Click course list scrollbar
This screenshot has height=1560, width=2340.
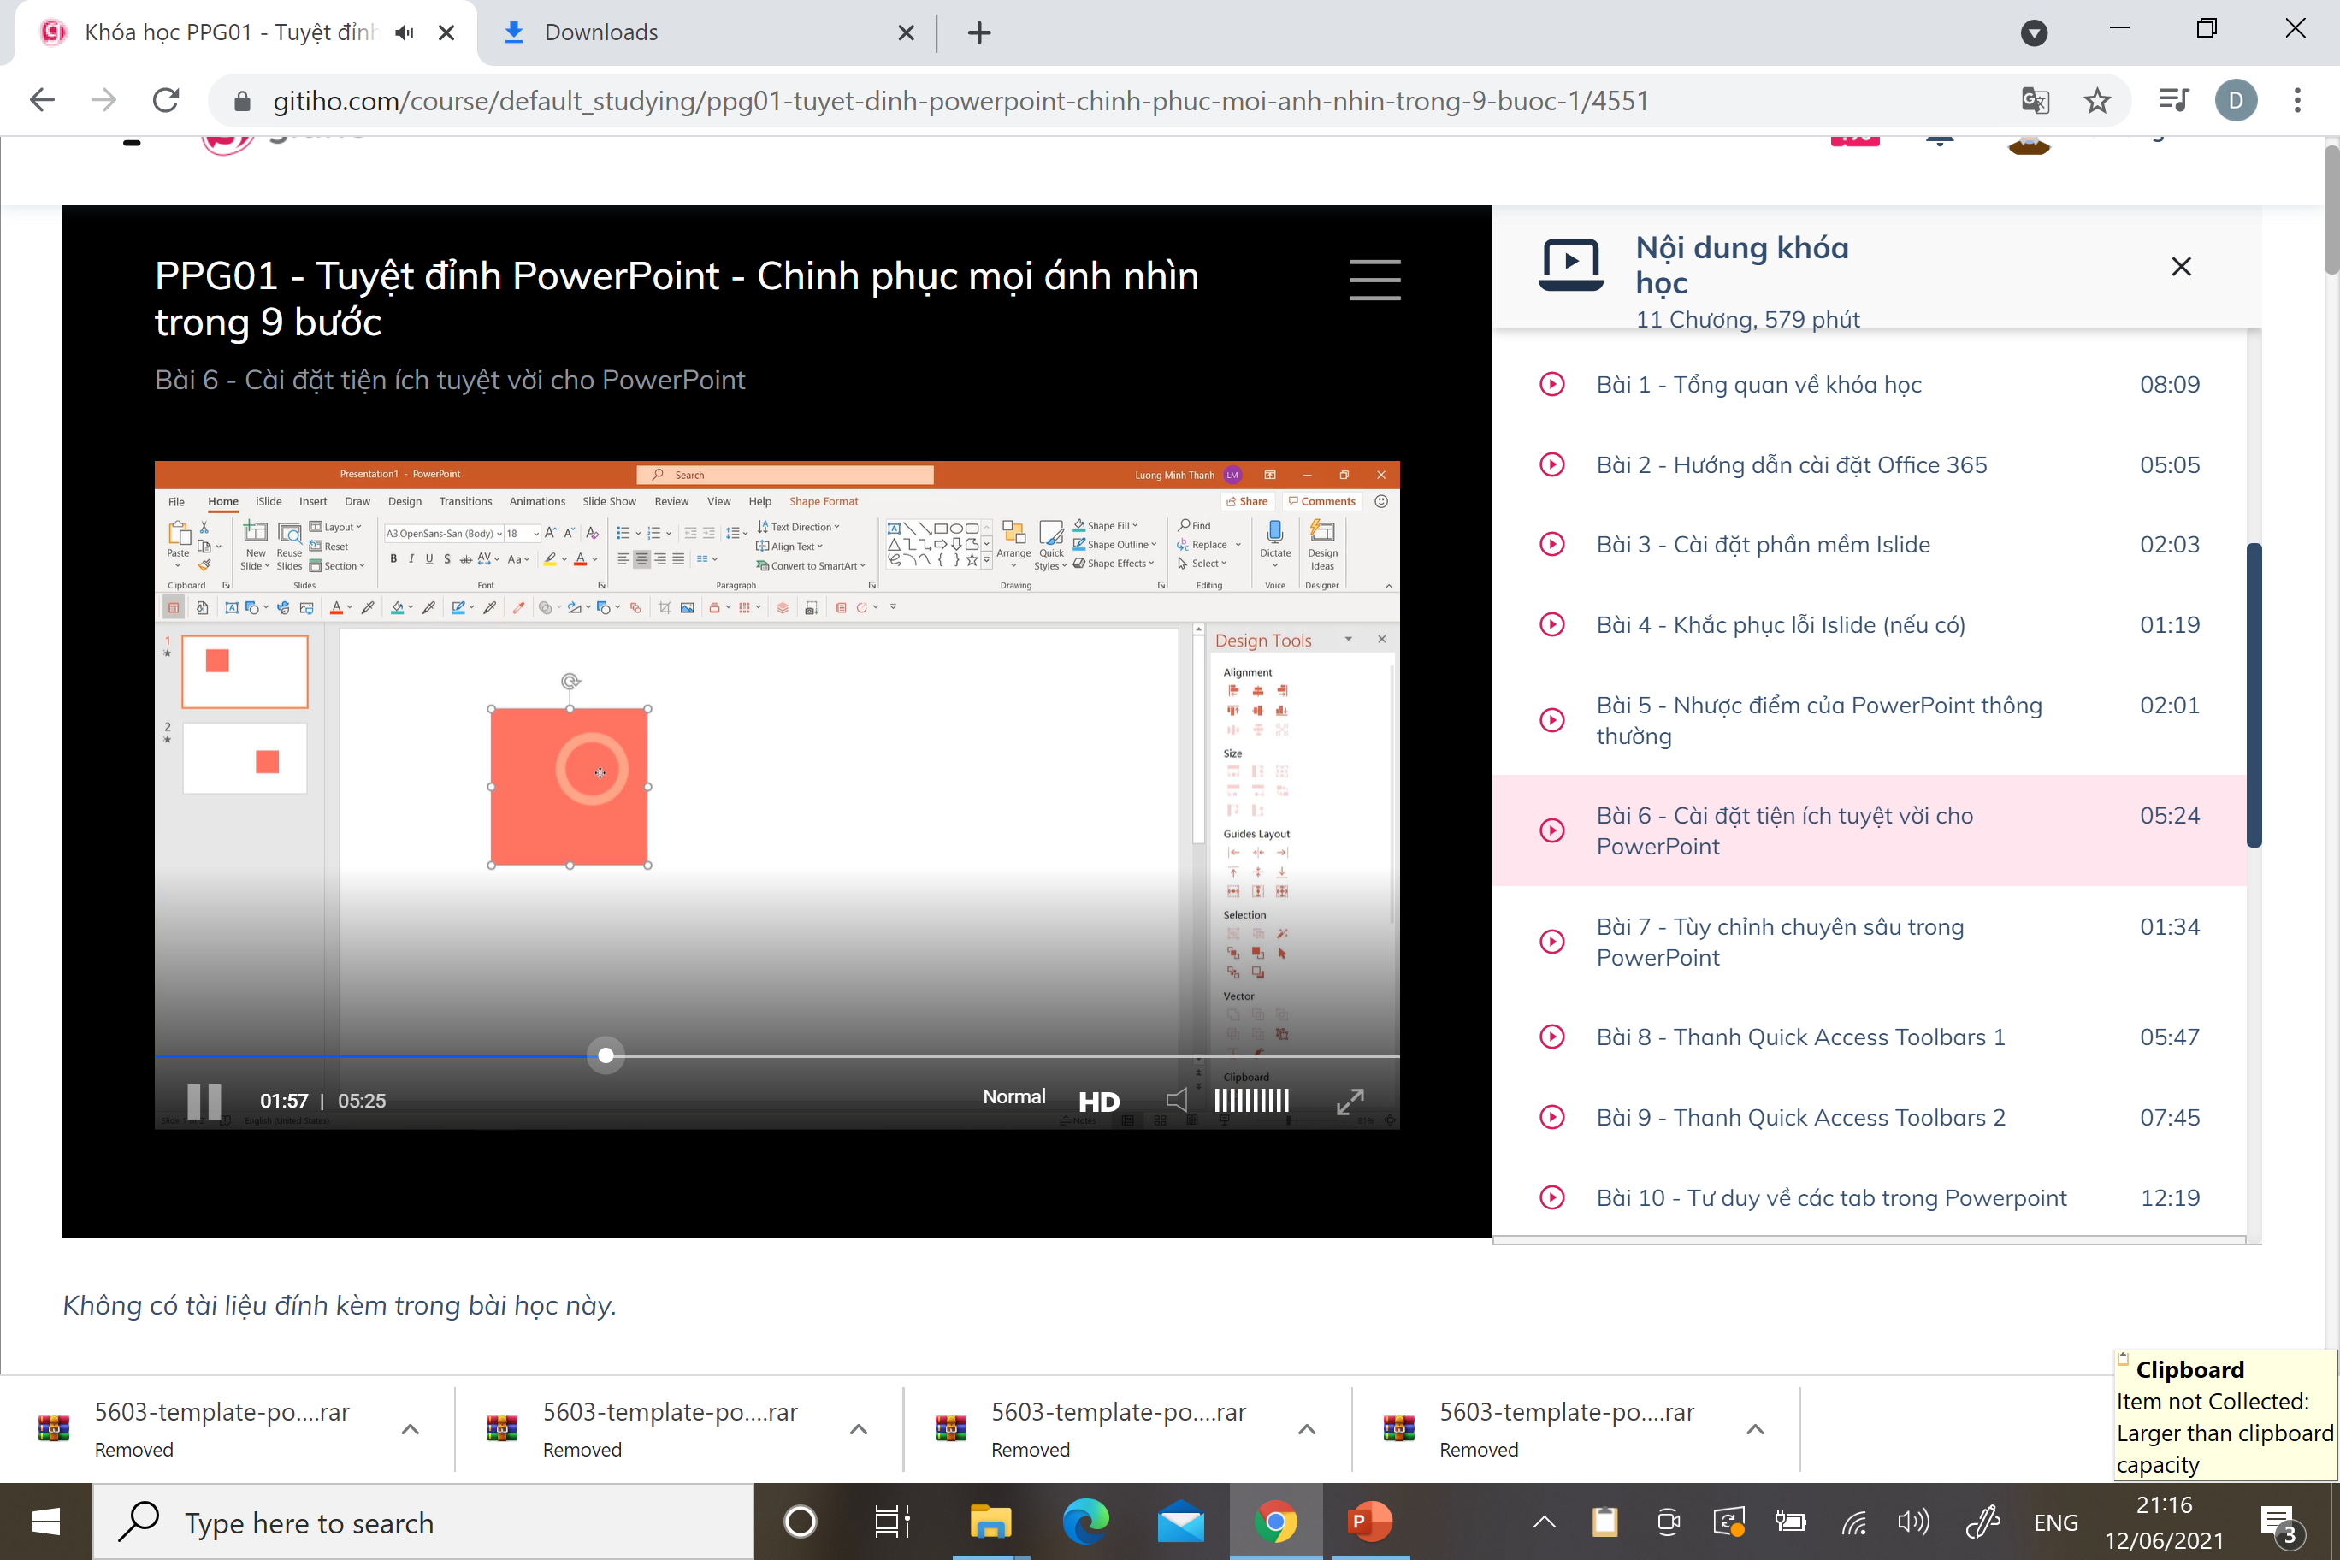pyautogui.click(x=2254, y=694)
